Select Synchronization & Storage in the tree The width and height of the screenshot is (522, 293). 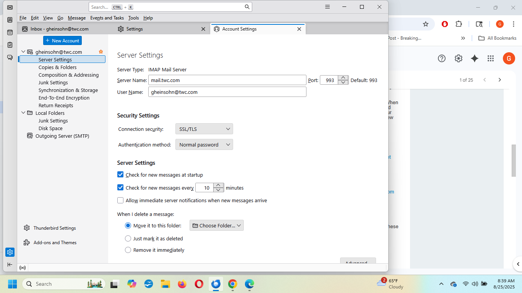(x=68, y=90)
